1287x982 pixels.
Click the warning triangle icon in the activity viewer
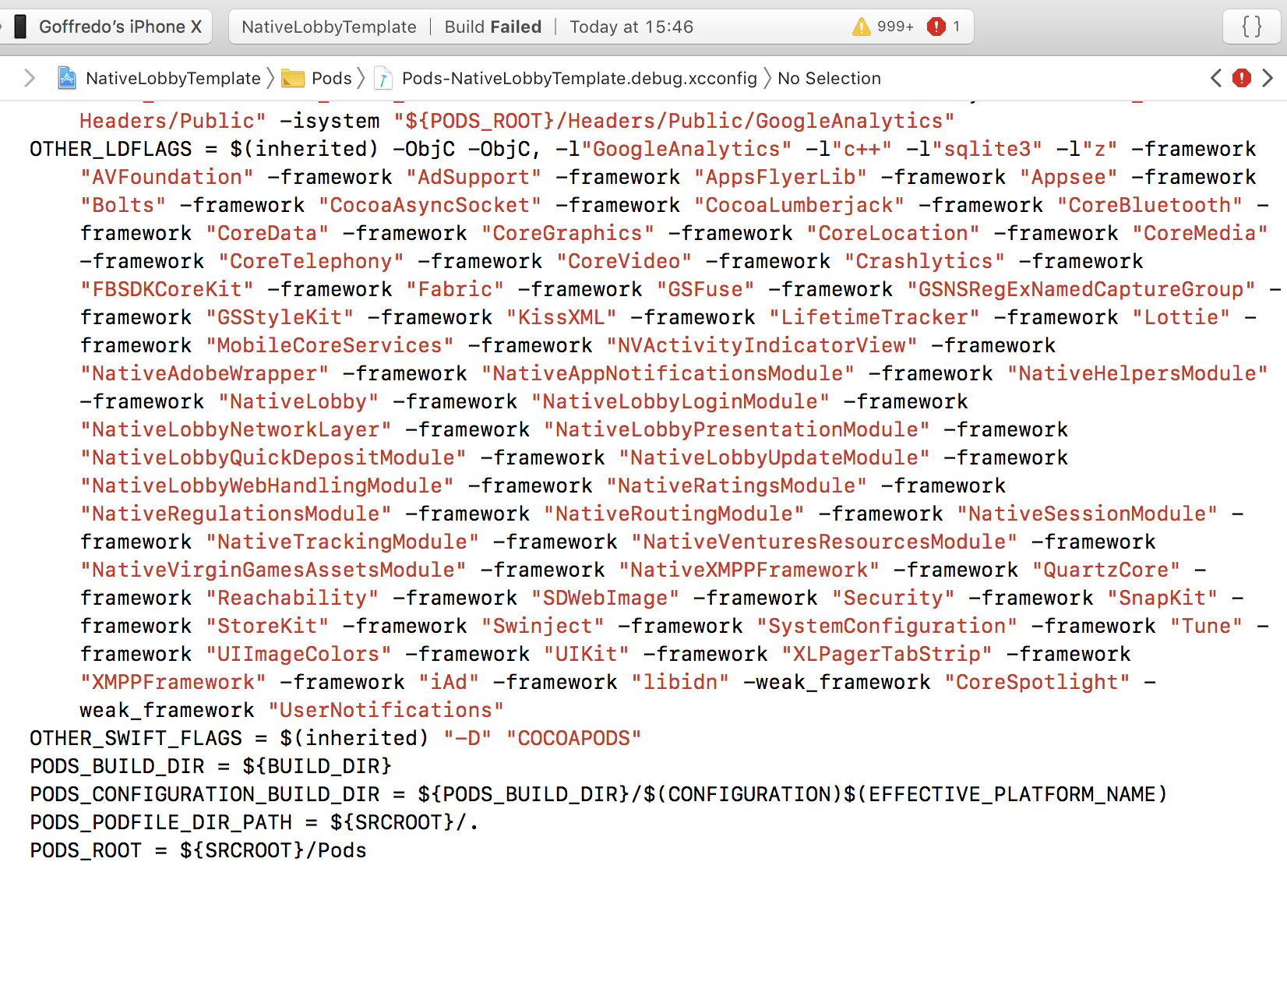click(x=861, y=26)
